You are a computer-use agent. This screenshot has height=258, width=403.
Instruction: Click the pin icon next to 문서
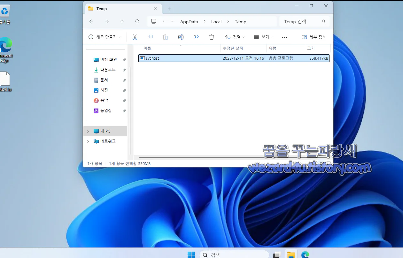click(x=124, y=80)
